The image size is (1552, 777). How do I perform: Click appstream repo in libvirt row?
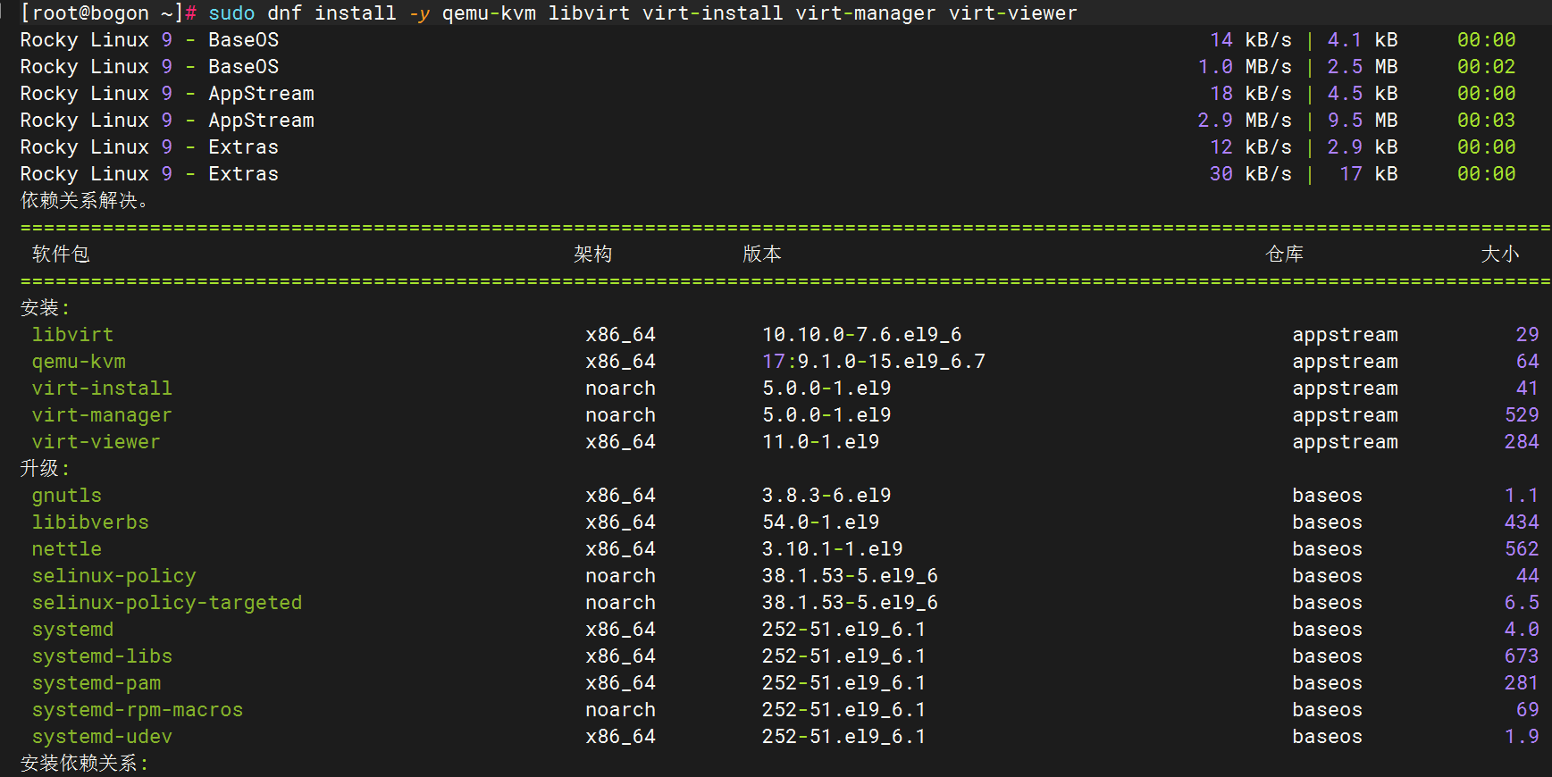click(x=1345, y=335)
